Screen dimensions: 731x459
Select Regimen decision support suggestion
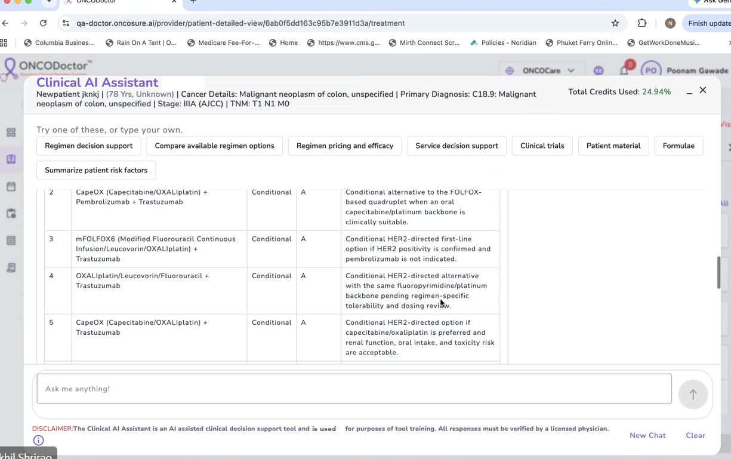[x=89, y=146]
